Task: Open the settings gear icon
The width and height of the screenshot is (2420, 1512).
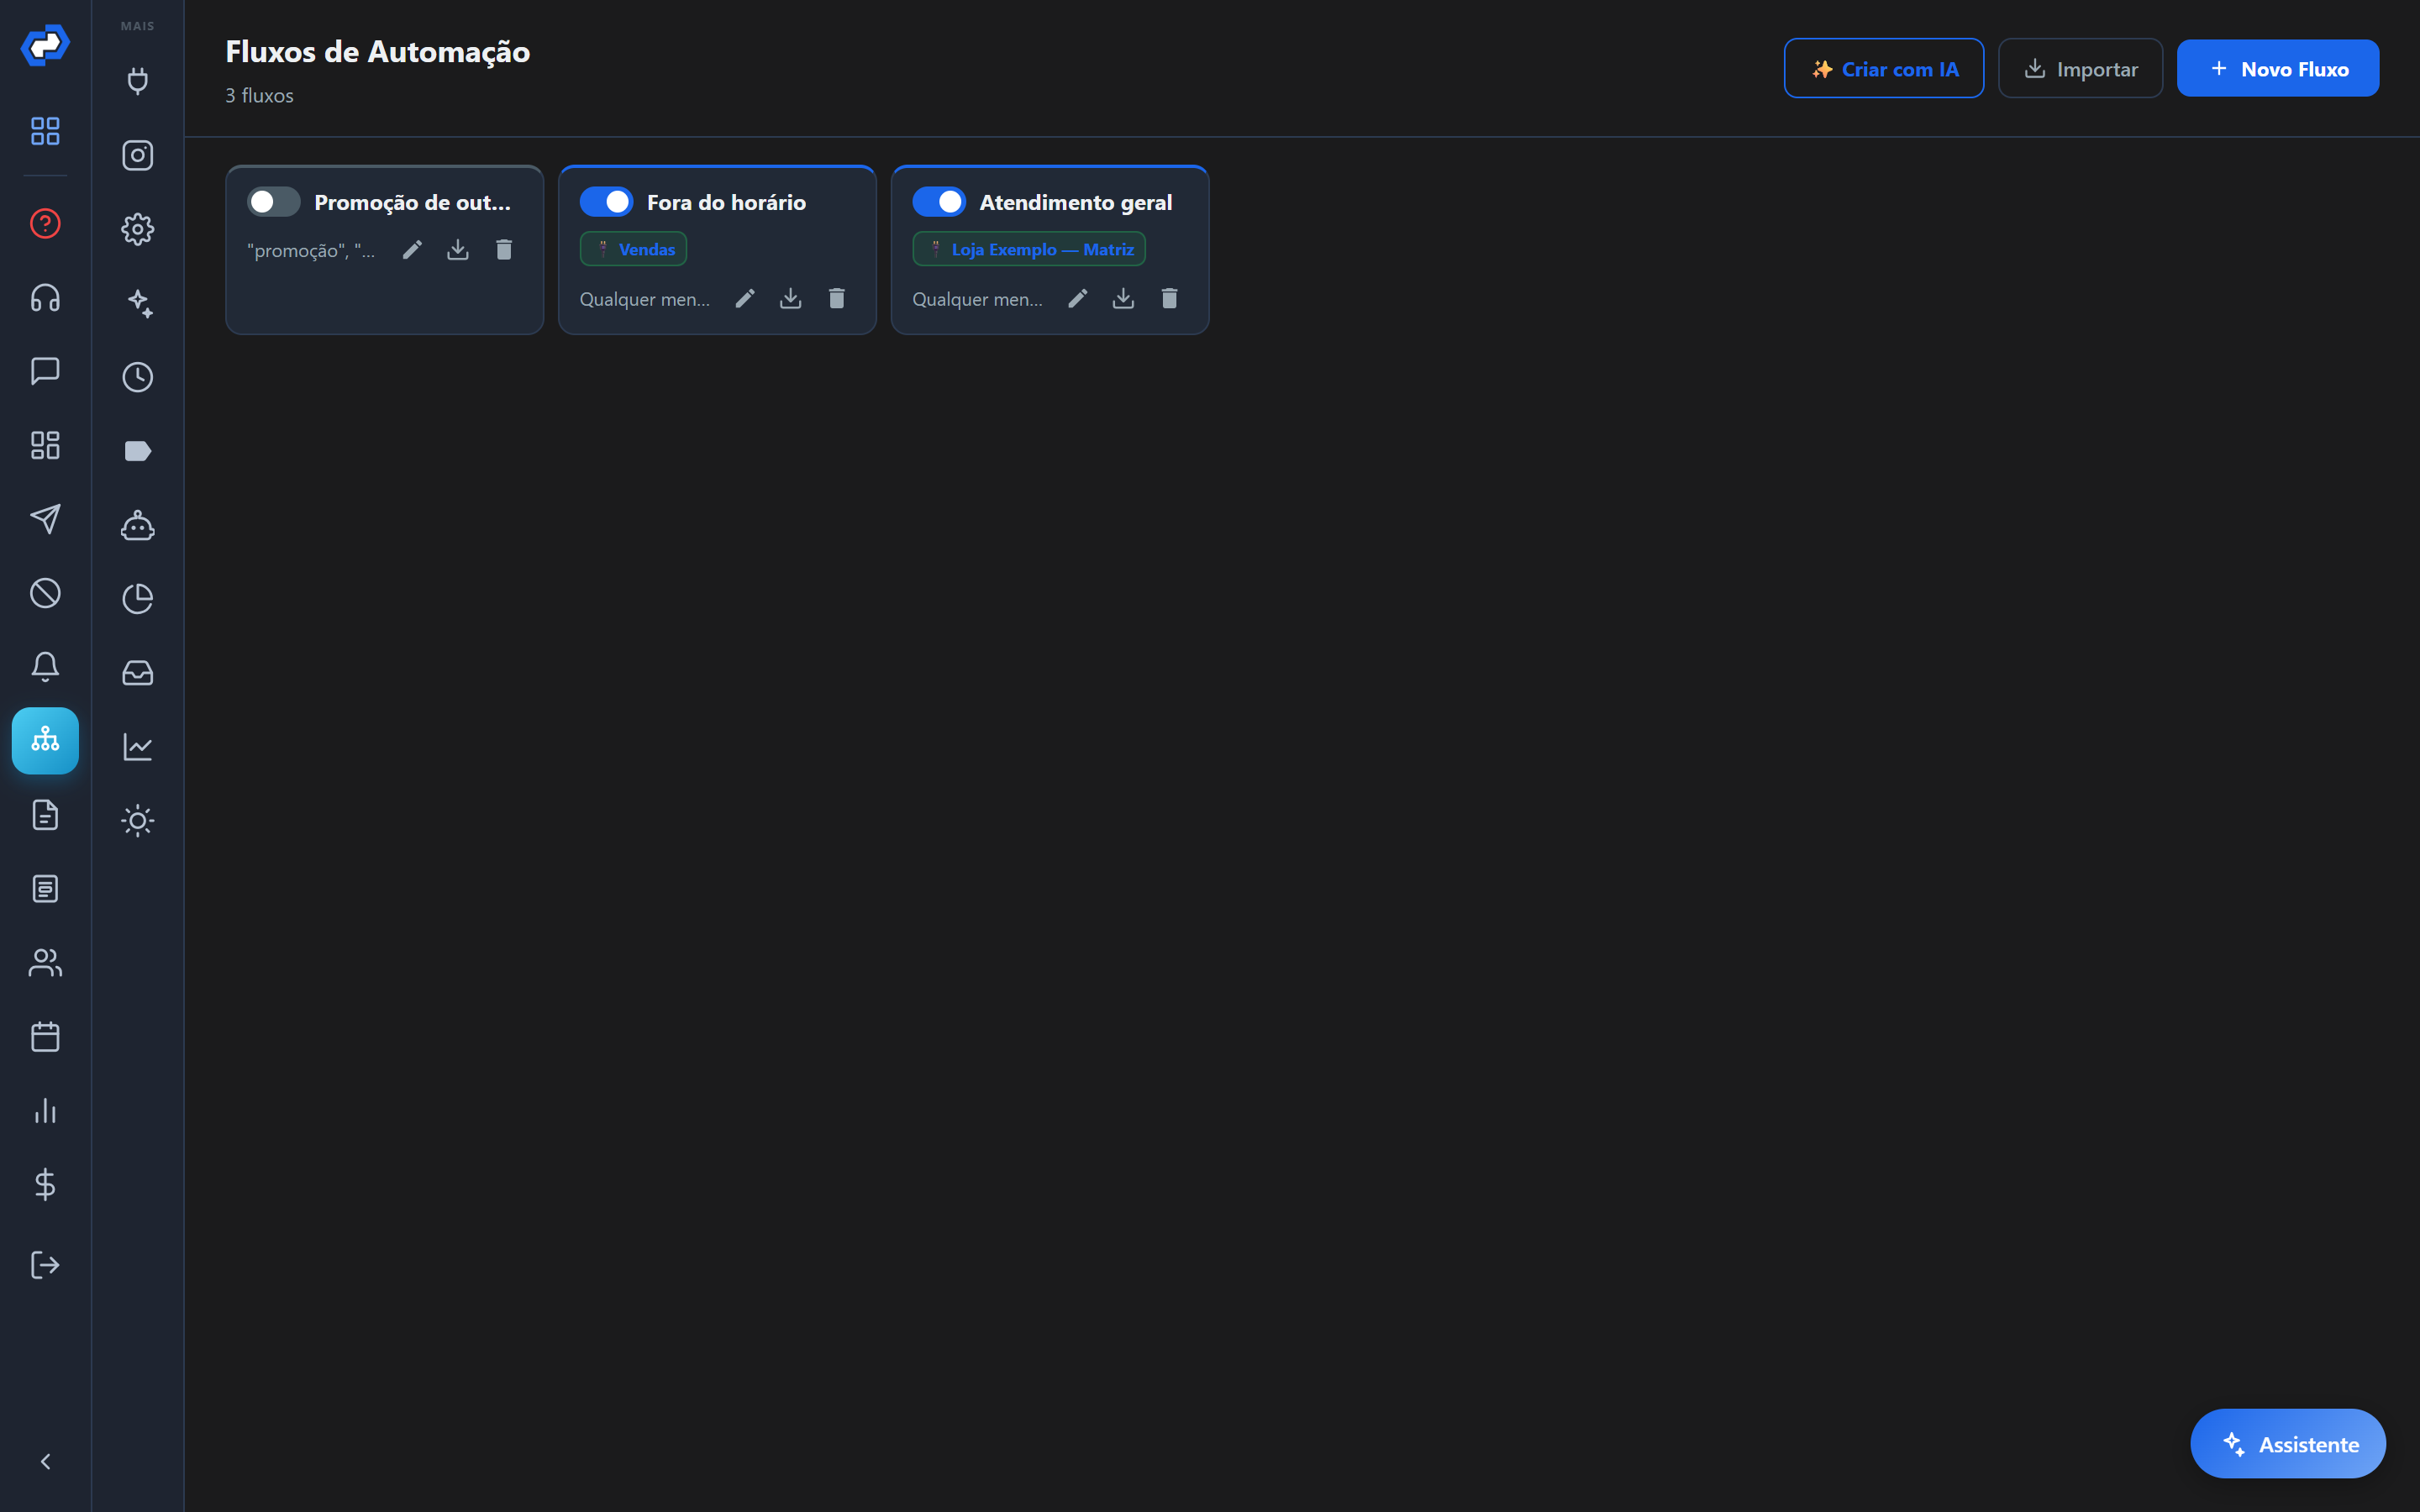Action: [138, 229]
